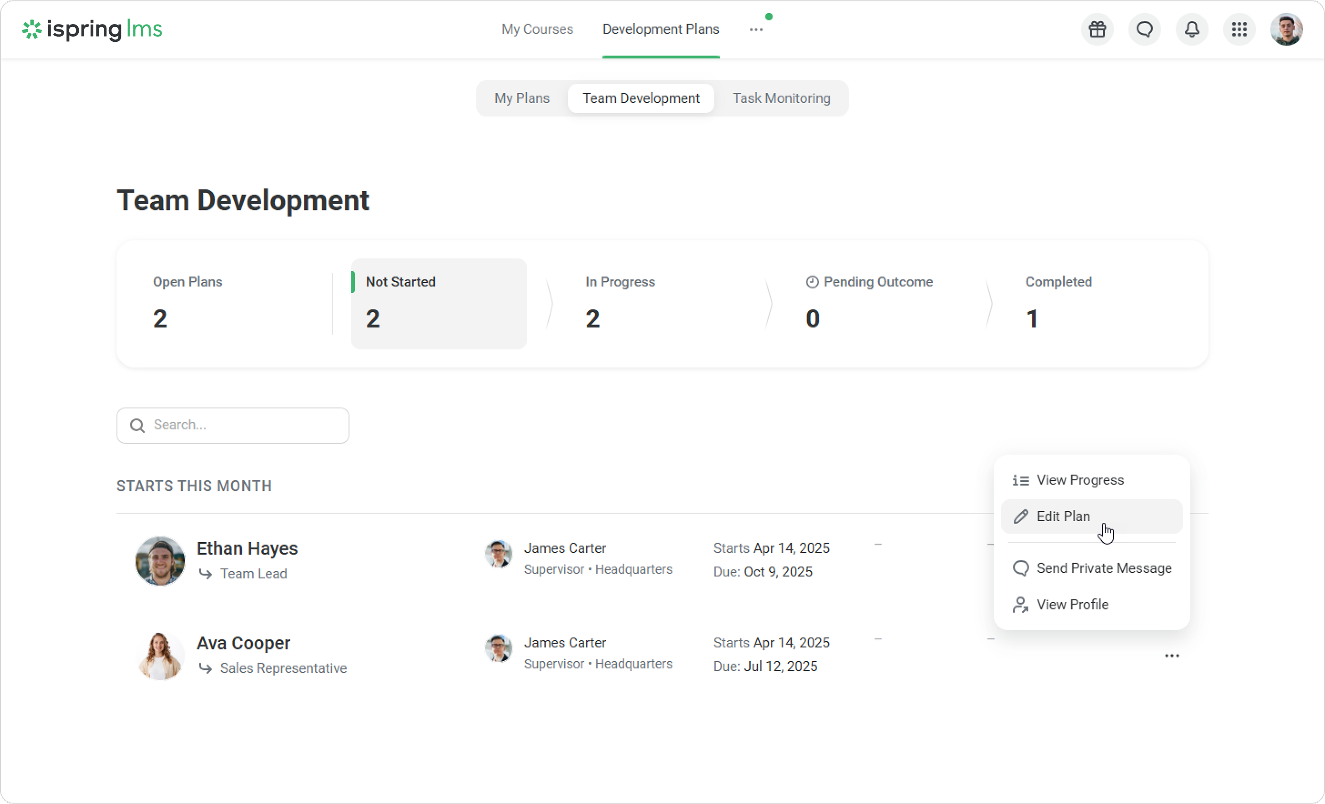
Task: Open the notifications bell
Action: [1192, 30]
